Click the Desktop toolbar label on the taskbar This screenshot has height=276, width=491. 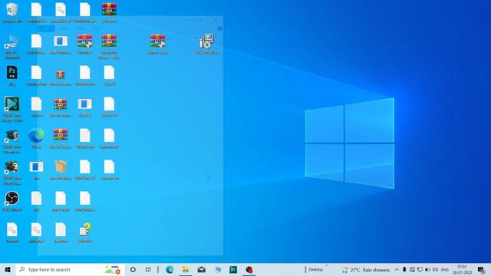315,269
